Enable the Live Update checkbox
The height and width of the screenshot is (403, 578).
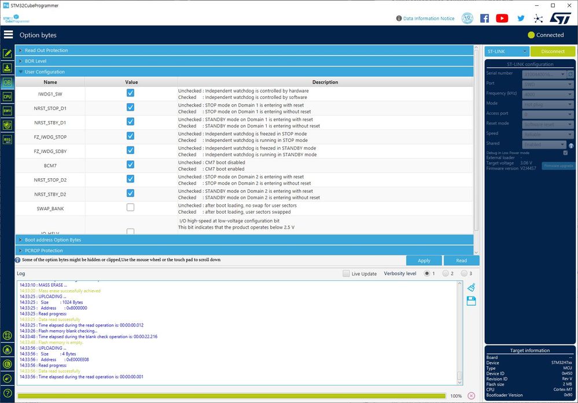click(x=346, y=273)
